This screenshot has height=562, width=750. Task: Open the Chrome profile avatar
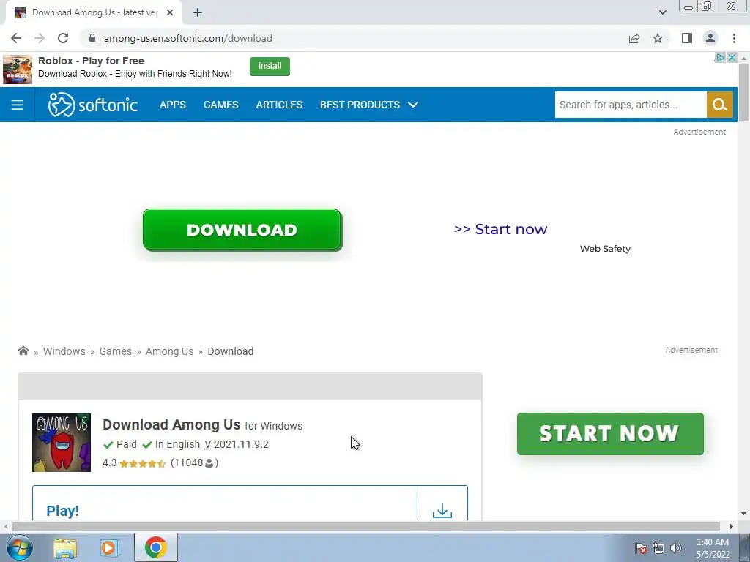click(x=710, y=38)
